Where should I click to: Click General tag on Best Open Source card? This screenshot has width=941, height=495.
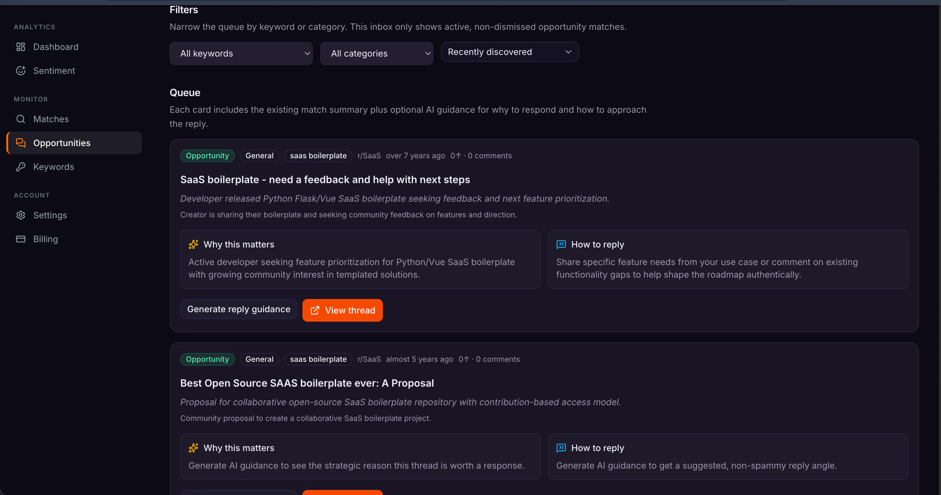coord(259,359)
